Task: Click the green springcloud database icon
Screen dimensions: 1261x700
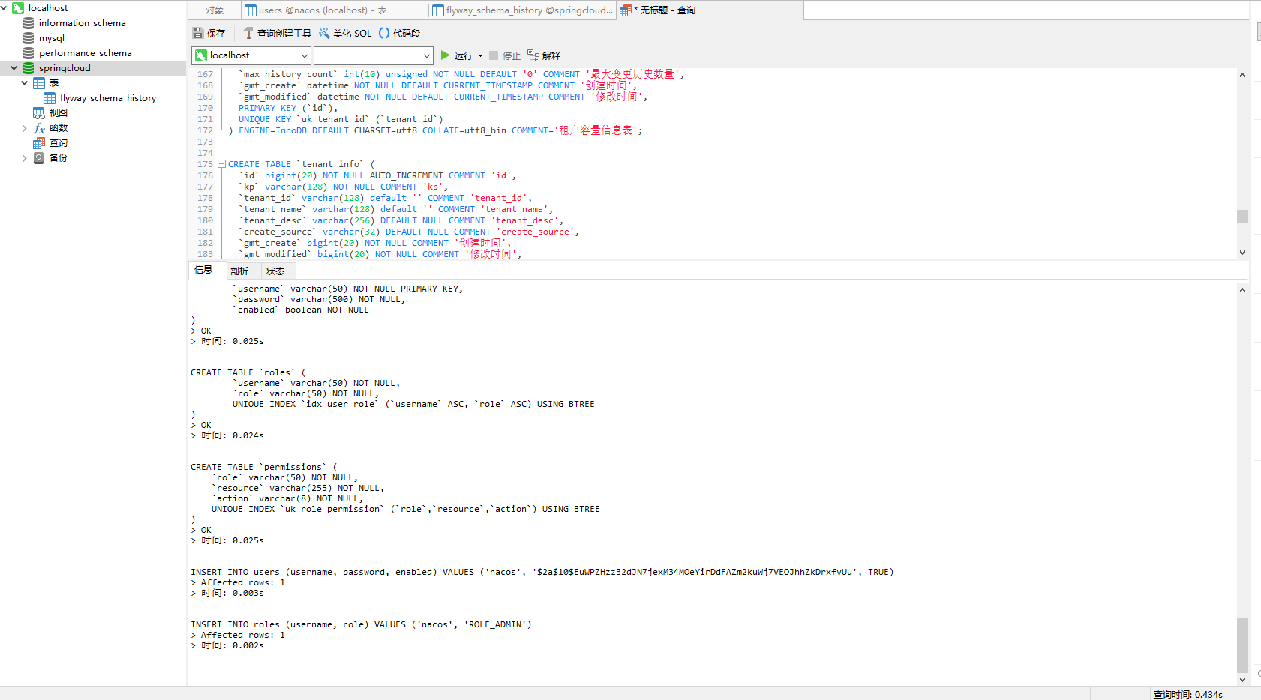Action: (29, 68)
